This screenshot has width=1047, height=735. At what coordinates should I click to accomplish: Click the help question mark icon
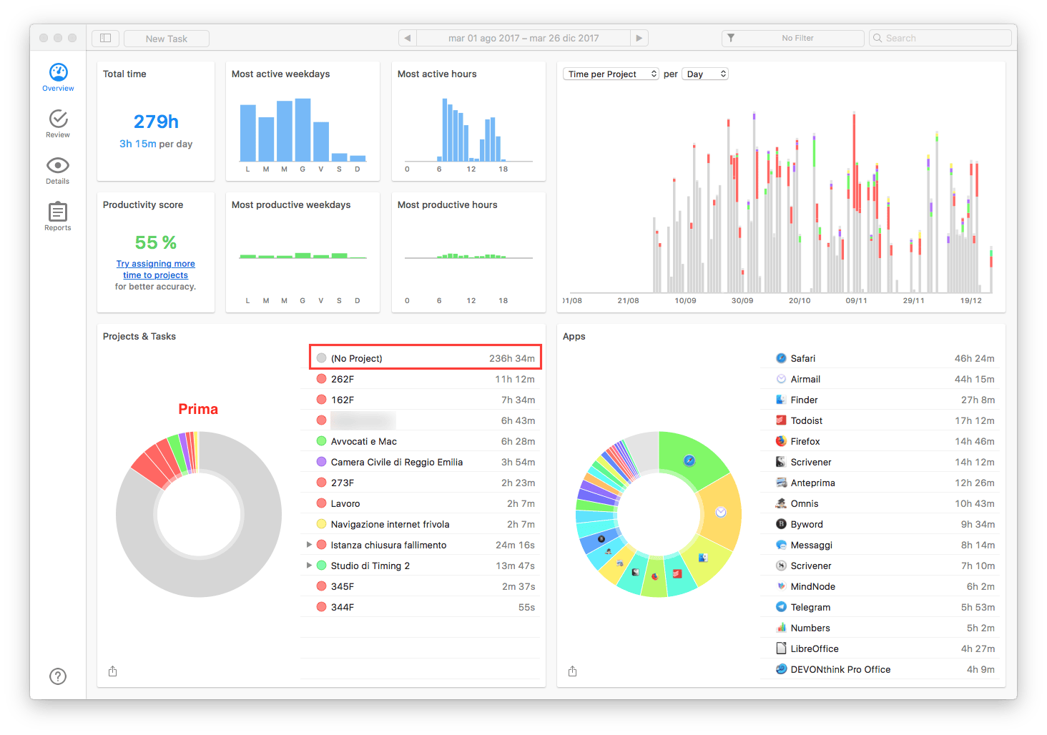click(x=58, y=676)
